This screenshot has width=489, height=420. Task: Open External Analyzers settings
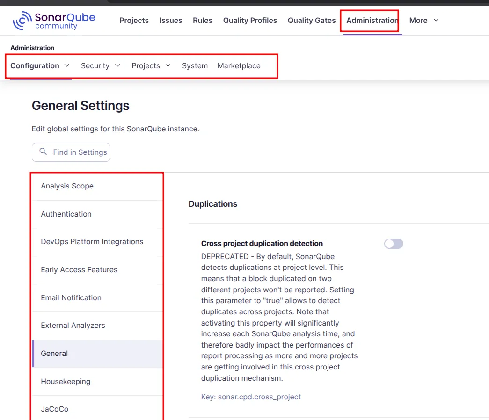tap(98, 326)
